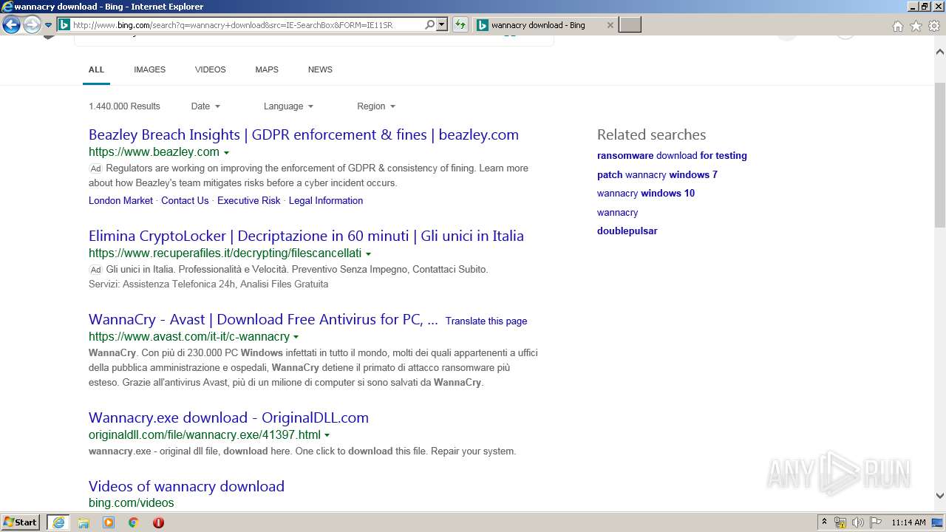Click the Bing icon in the address bar

[x=64, y=25]
